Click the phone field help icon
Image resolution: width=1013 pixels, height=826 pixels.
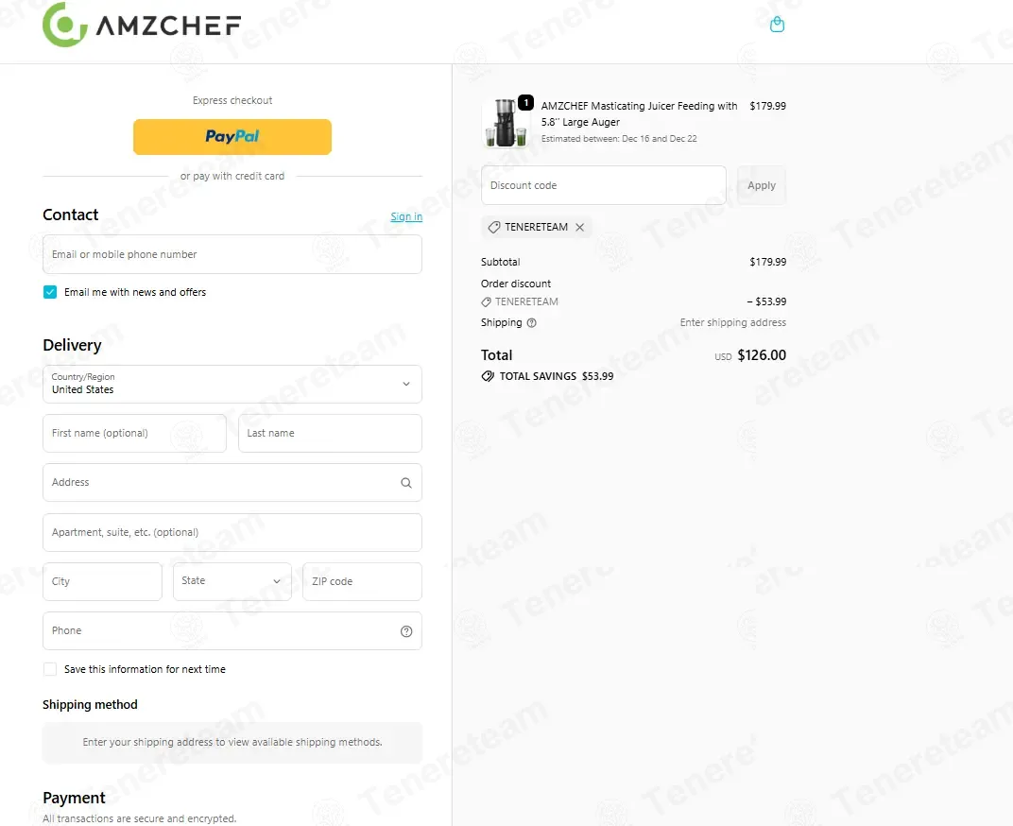(x=405, y=631)
